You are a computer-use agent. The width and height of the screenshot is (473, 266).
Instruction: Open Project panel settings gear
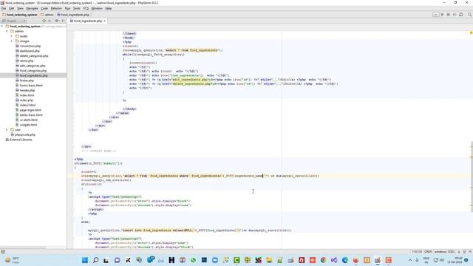click(x=56, y=21)
